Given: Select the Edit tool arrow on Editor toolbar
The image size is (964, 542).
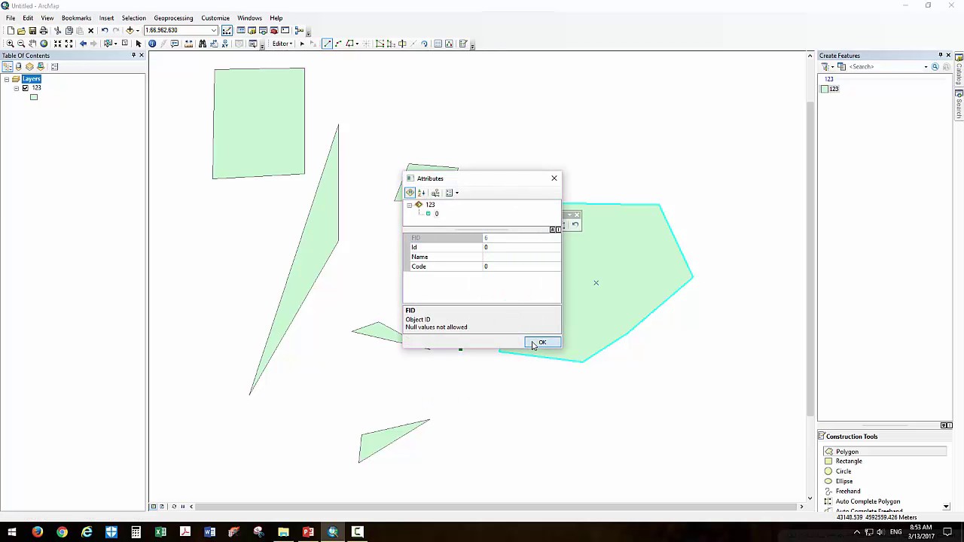Looking at the screenshot, I should click(302, 44).
